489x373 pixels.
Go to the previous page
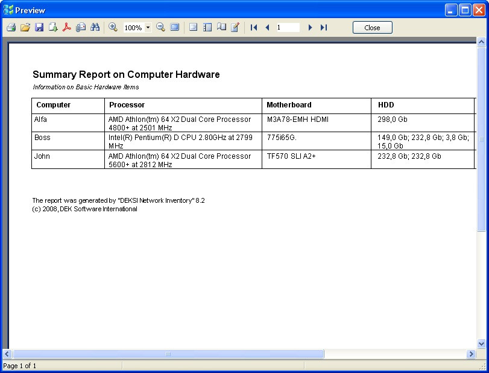click(x=267, y=28)
